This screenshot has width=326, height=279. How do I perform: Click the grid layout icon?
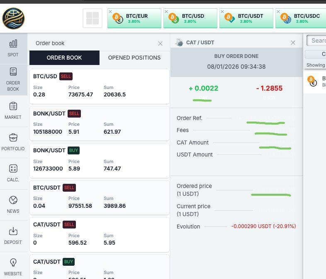(92, 18)
